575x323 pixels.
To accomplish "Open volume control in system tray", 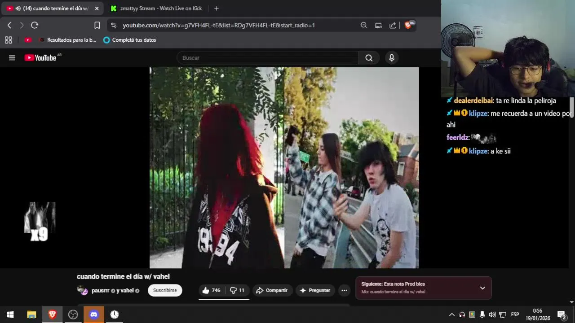I will click(492, 314).
